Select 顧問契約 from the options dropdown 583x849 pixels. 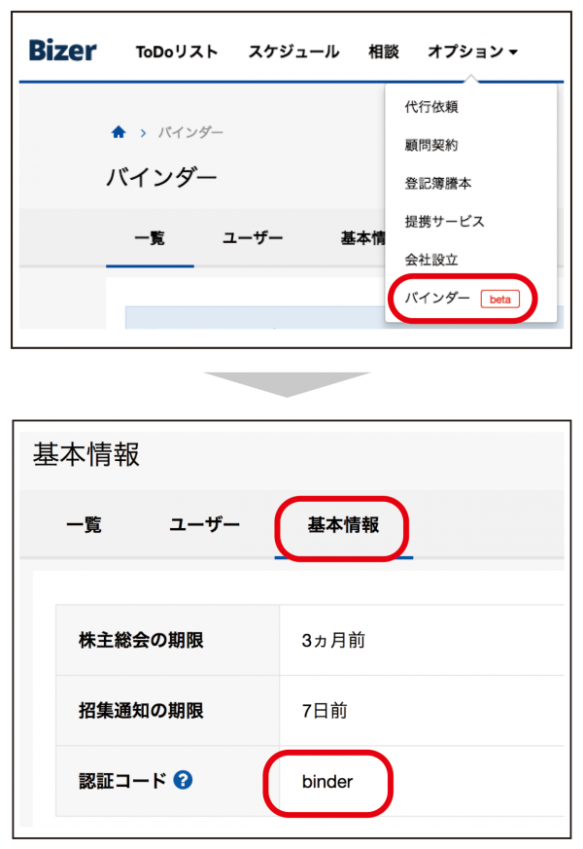431,145
